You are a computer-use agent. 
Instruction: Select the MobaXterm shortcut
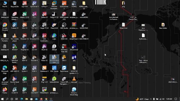pyautogui.click(x=44, y=90)
